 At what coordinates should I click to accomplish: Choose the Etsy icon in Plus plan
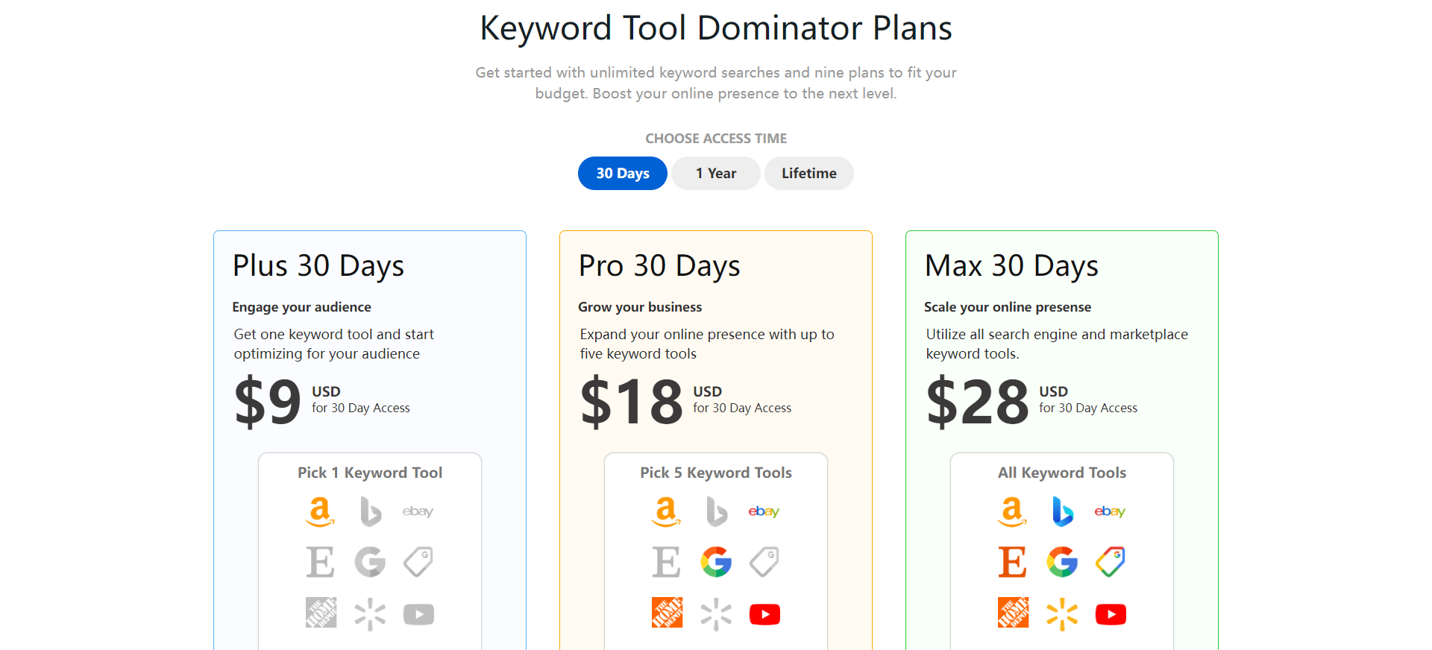coord(320,562)
